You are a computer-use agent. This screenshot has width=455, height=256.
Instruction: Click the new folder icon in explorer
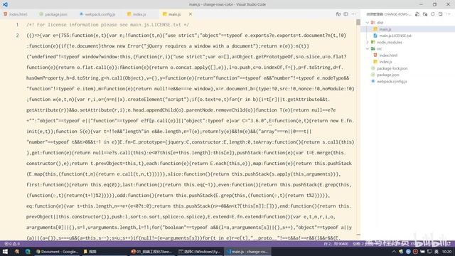(425, 14)
